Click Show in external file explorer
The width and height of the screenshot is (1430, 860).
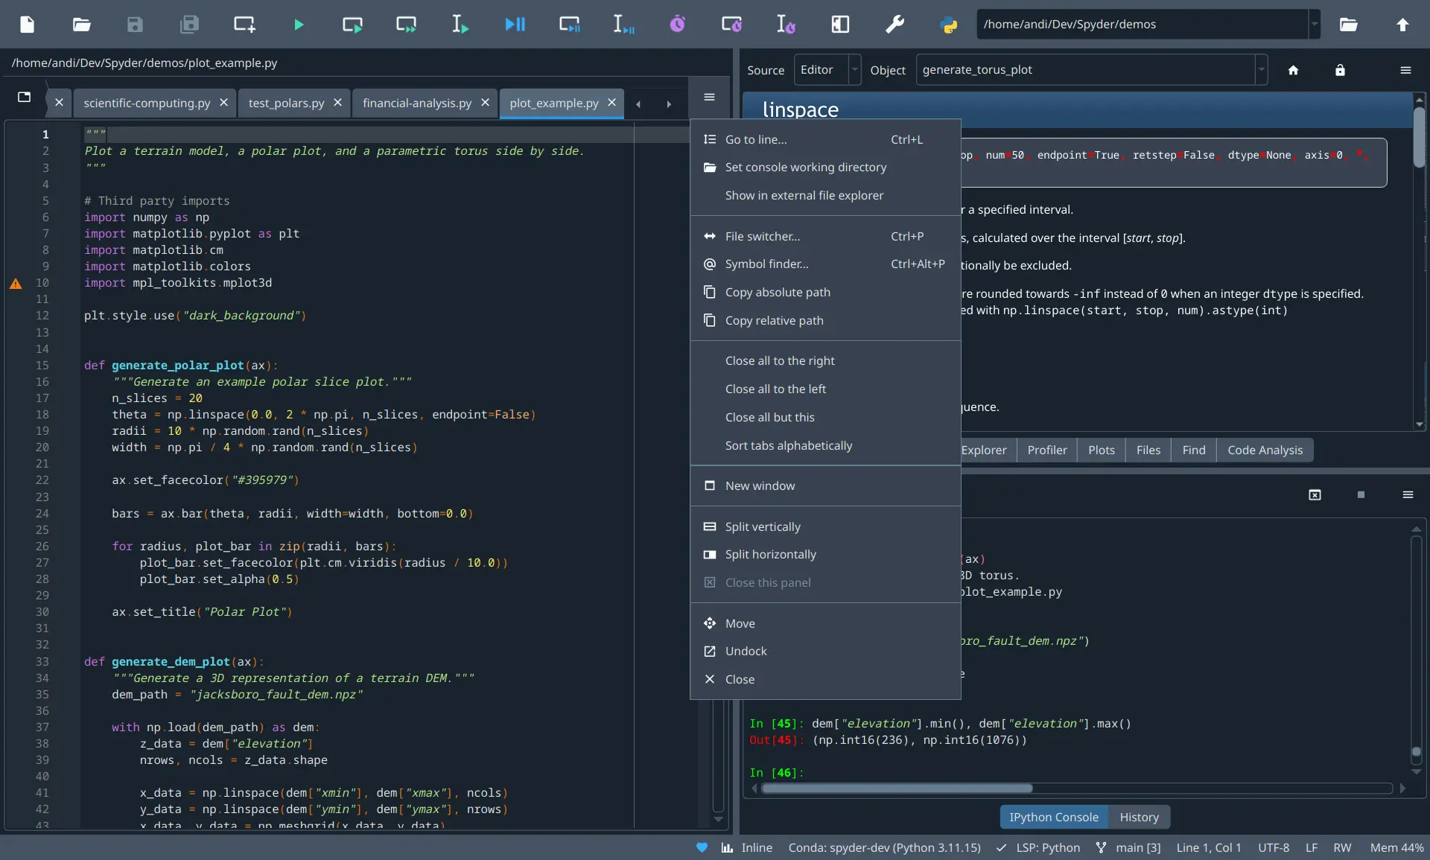pyautogui.click(x=825, y=195)
